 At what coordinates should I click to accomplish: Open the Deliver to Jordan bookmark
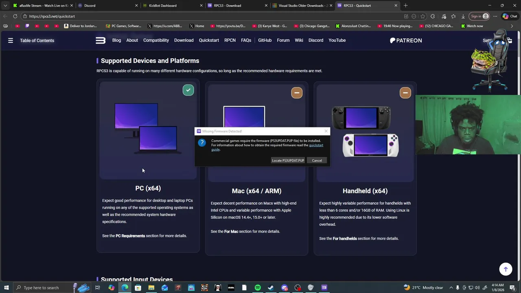click(80, 26)
